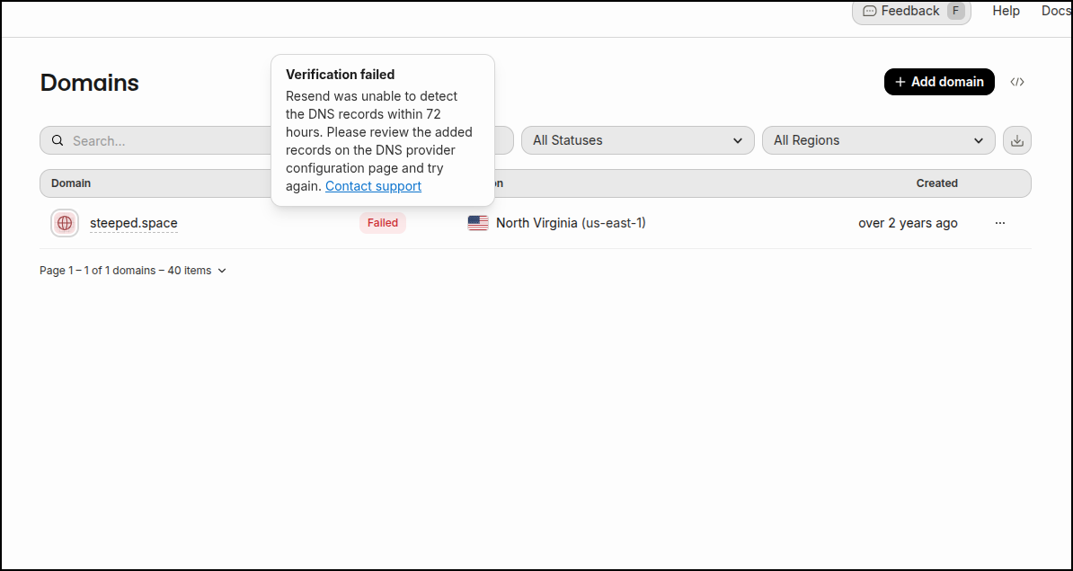1073x571 pixels.
Task: Open the 40 items page size dropdown
Action: [x=197, y=271]
